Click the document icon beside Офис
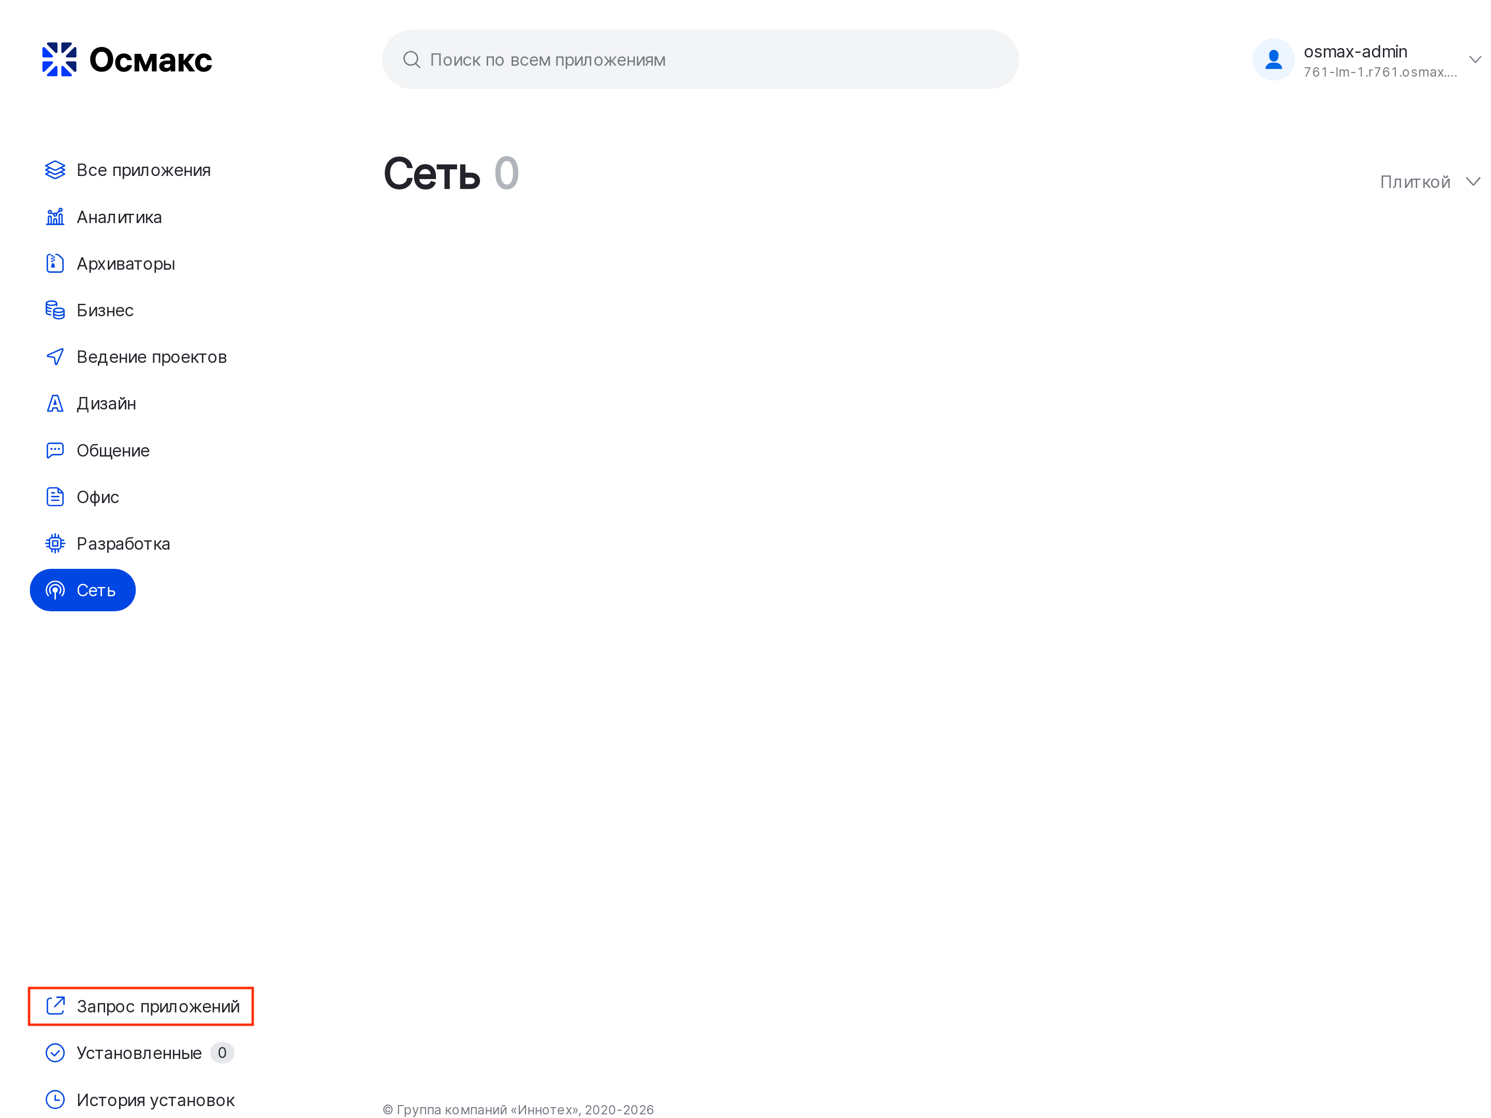Viewport: 1491px width, 1118px height. (55, 497)
